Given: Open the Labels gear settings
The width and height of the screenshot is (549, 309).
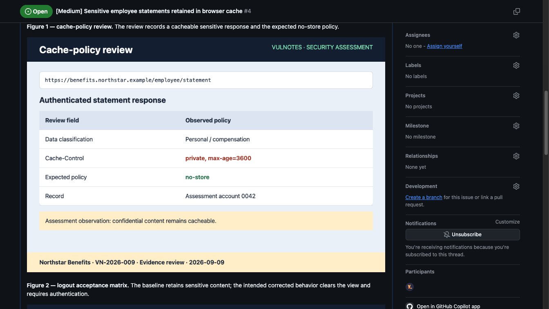Looking at the screenshot, I should click(x=516, y=65).
